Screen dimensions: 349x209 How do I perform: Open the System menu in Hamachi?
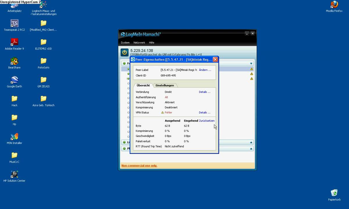point(125,43)
